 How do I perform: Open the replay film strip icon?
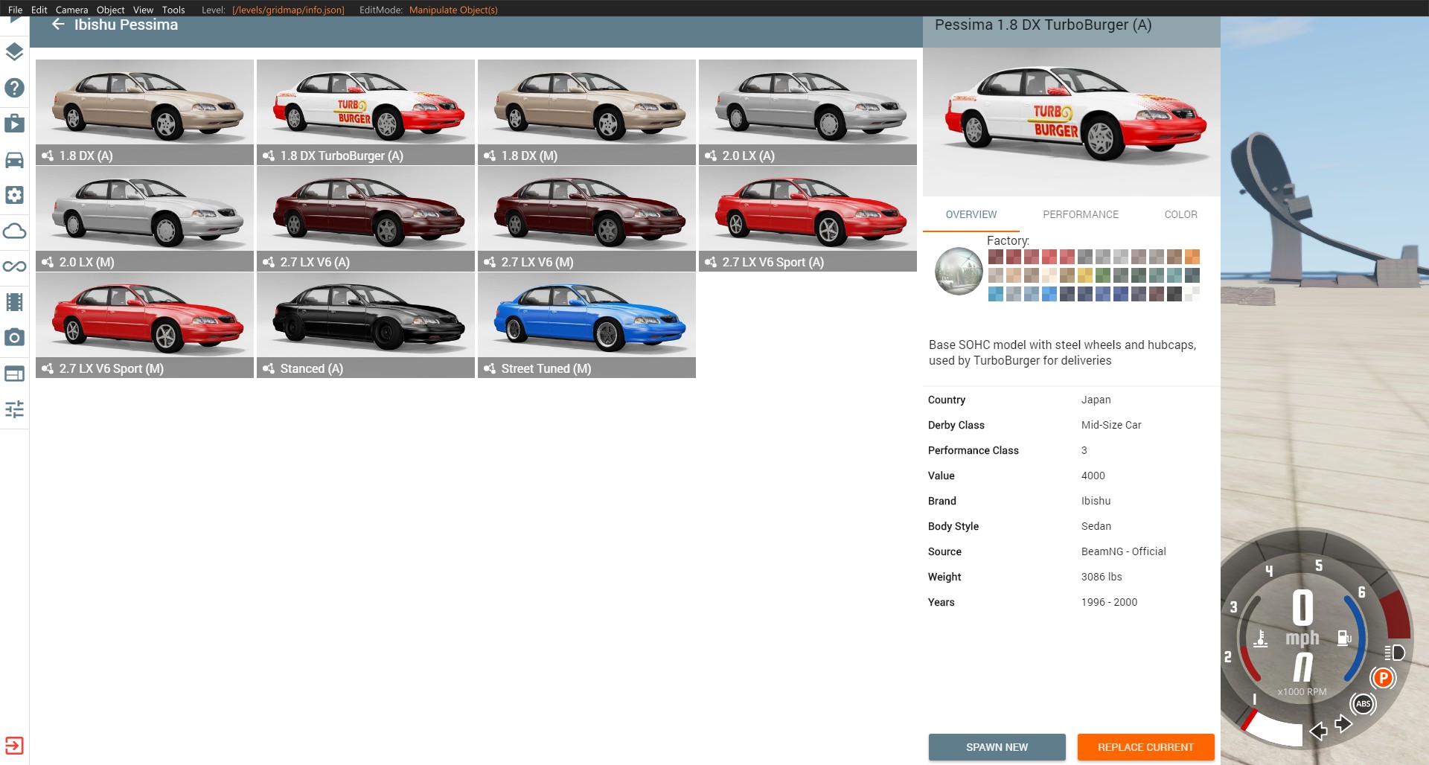pyautogui.click(x=14, y=302)
